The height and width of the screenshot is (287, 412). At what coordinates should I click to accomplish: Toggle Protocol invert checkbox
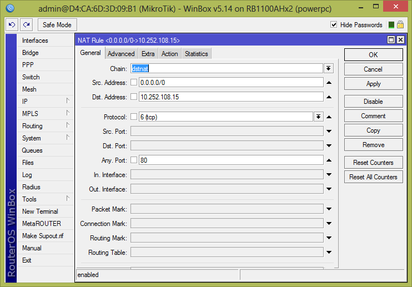[134, 117]
